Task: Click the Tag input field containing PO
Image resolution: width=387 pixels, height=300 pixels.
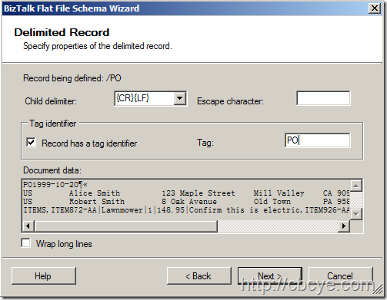Action: click(x=317, y=140)
